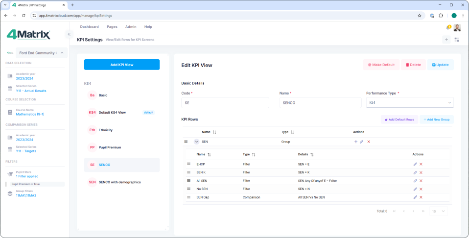Image resolution: width=469 pixels, height=238 pixels.
Task: Click into the Code input field
Action: 225,103
